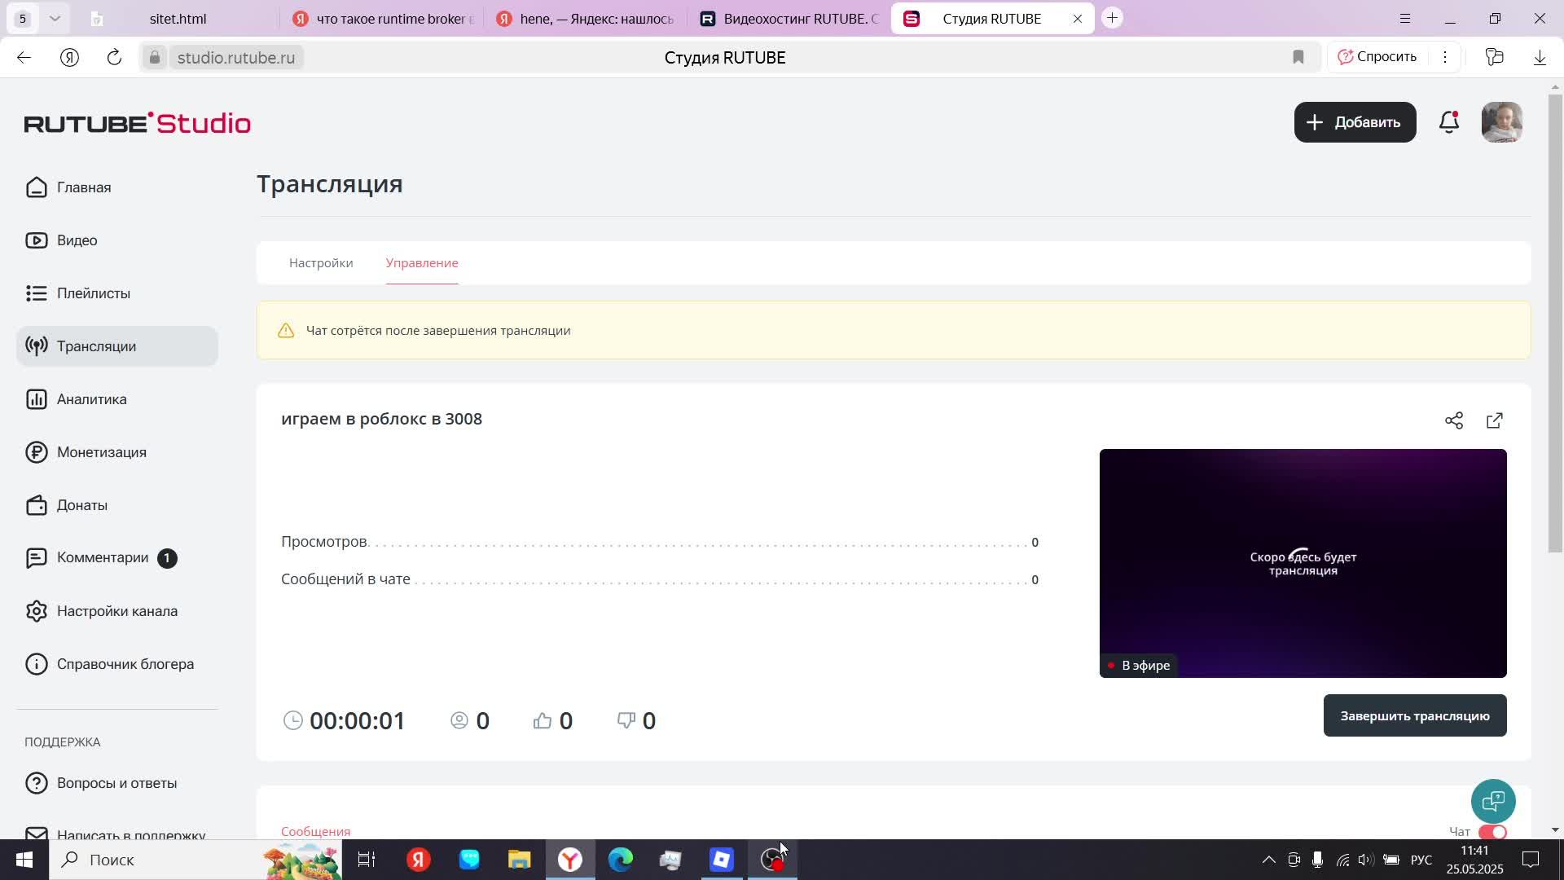Open Комментарии section
Screen dimensions: 1564x880
click(117, 558)
